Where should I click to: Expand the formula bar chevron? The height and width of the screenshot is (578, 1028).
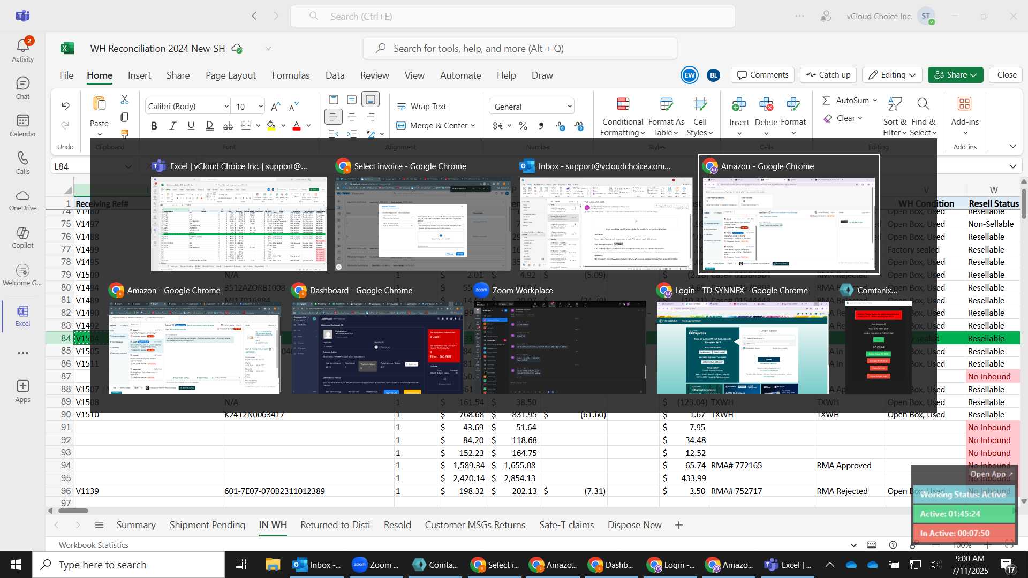point(1012,166)
